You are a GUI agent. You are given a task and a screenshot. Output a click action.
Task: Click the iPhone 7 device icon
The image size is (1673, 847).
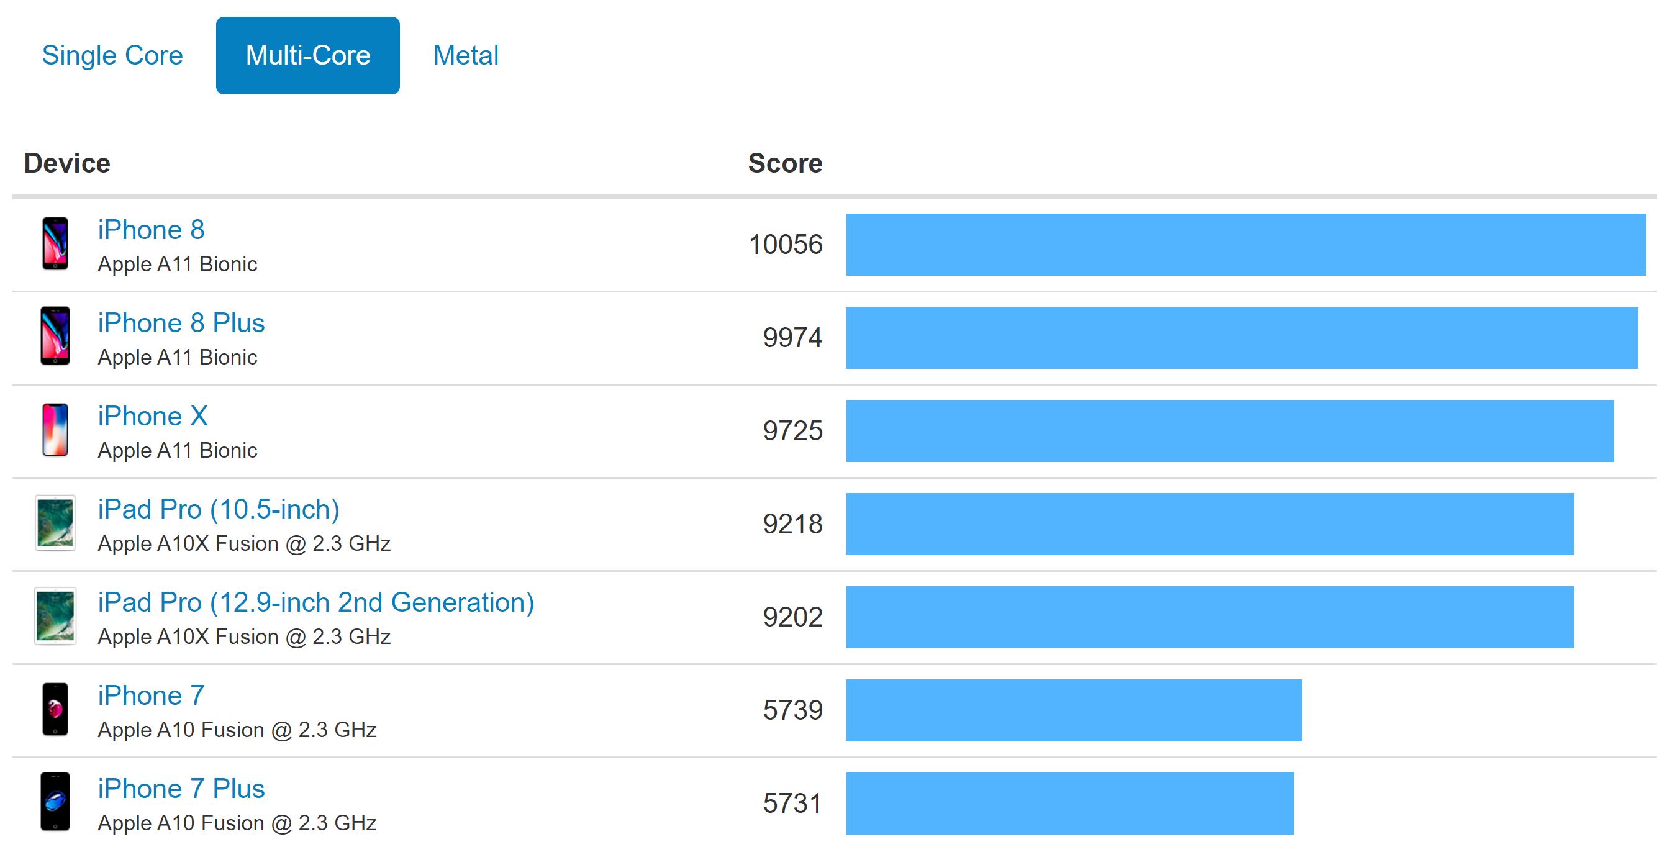point(55,709)
